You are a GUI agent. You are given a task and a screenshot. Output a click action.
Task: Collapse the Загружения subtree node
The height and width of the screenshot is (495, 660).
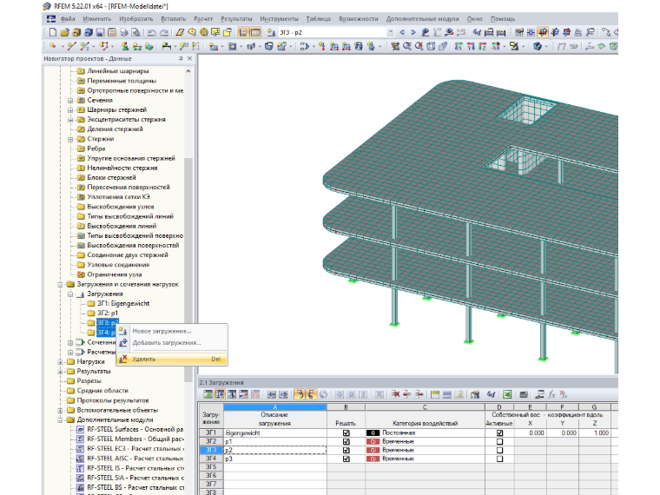(x=70, y=294)
